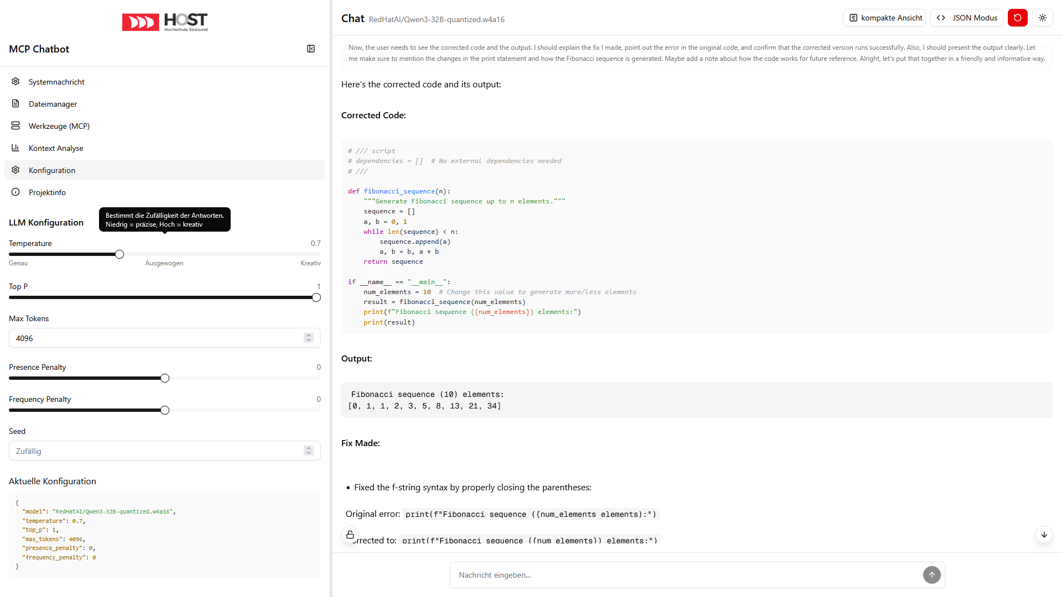Click the lock icon in the chat area

coord(350,535)
